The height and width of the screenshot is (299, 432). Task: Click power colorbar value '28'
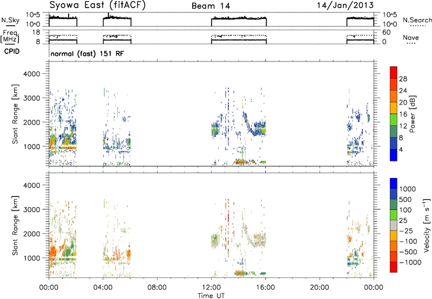pyautogui.click(x=403, y=79)
